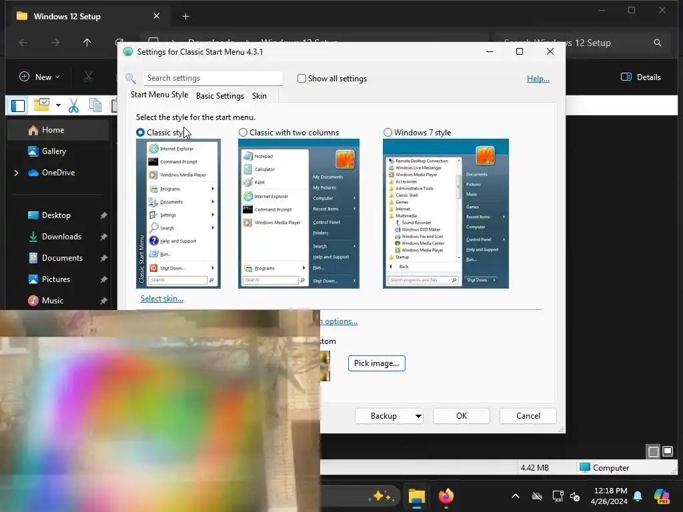Viewport: 683px width, 512px height.
Task: Click the Pick image button
Action: [x=377, y=363]
